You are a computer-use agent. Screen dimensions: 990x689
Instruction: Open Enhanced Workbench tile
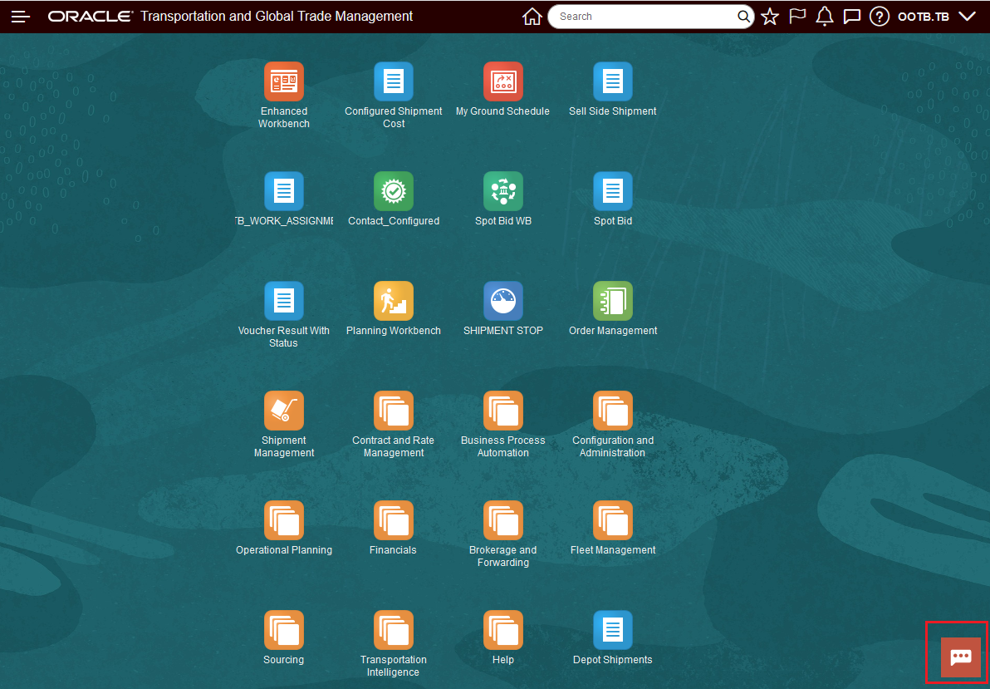point(284,81)
